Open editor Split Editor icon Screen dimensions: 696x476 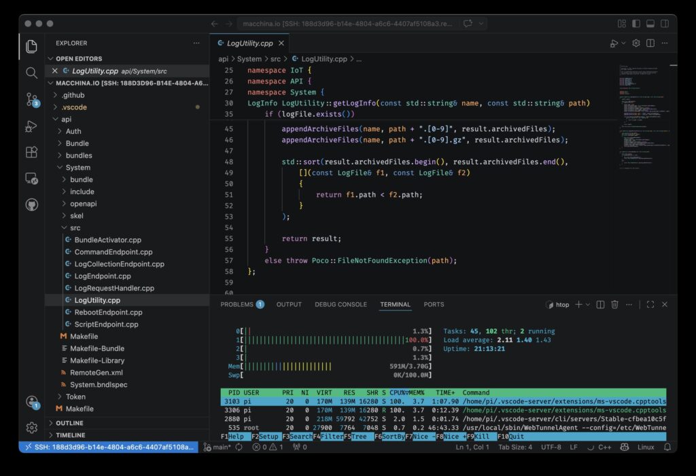tap(650, 43)
